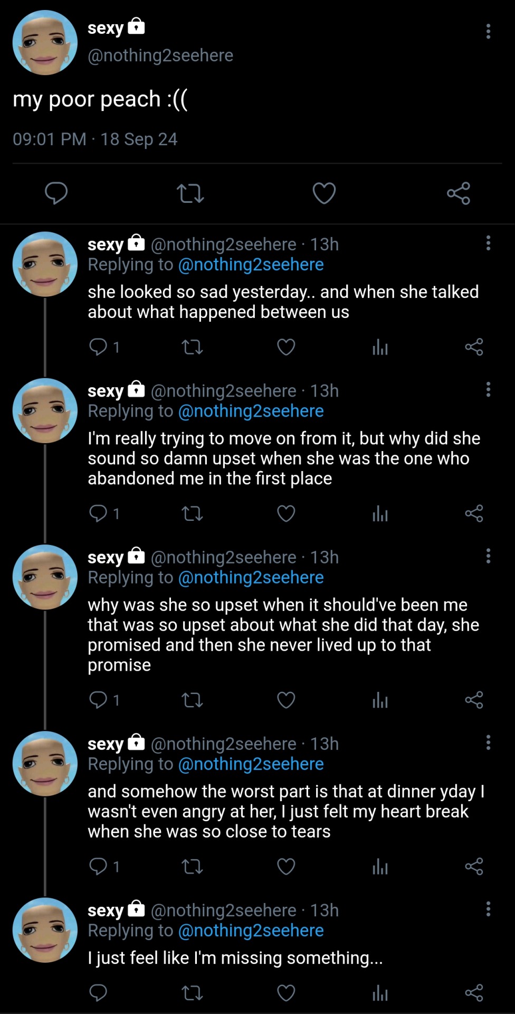
Task: Repost the main "my poor peach" tweet
Action: [x=190, y=193]
